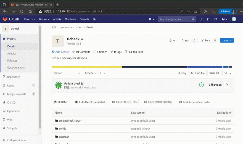Screen dimensions: 243x144
Task: View the 1 Branch link
Action: (x=100, y=52)
